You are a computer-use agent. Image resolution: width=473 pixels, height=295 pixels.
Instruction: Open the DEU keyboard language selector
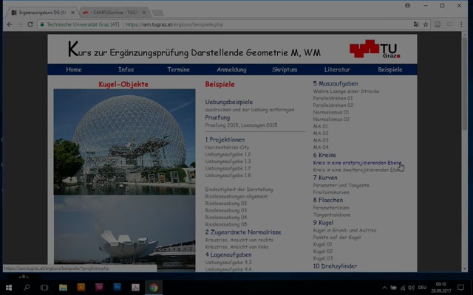click(423, 287)
